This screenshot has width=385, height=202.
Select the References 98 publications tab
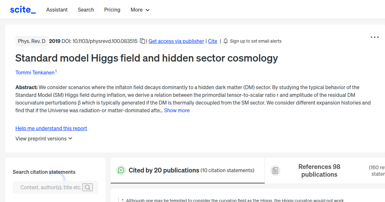click(319, 170)
